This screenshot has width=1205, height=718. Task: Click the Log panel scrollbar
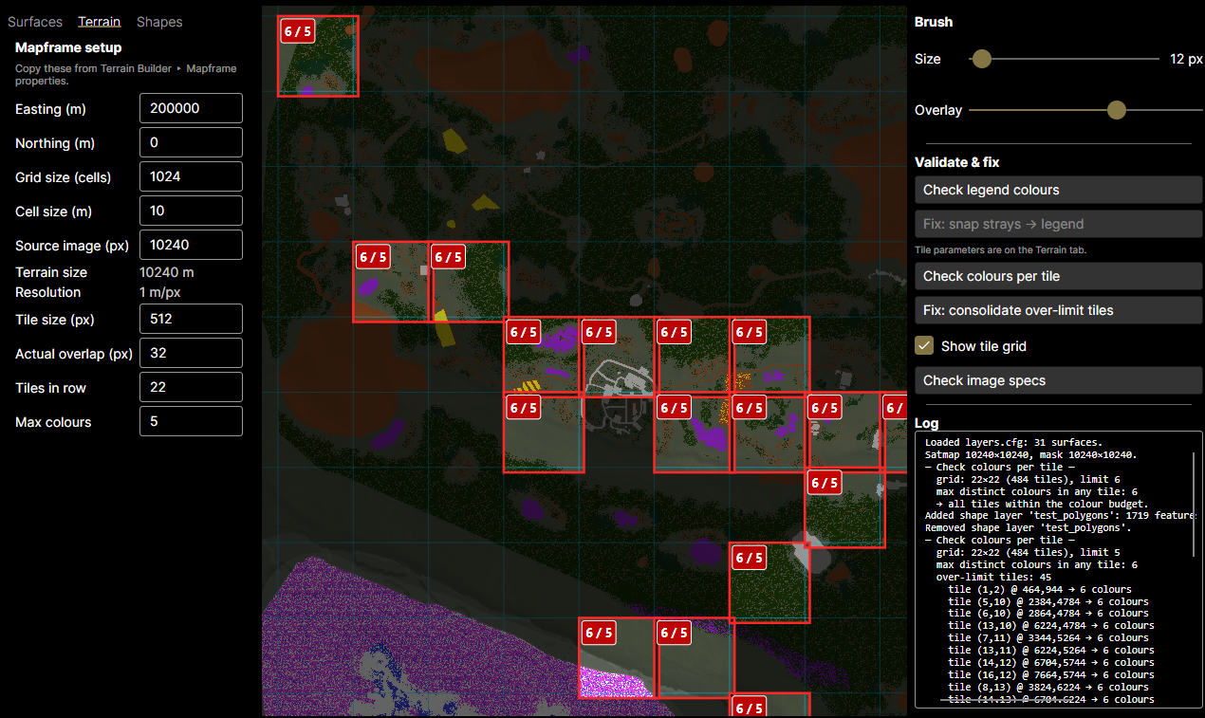click(1194, 505)
